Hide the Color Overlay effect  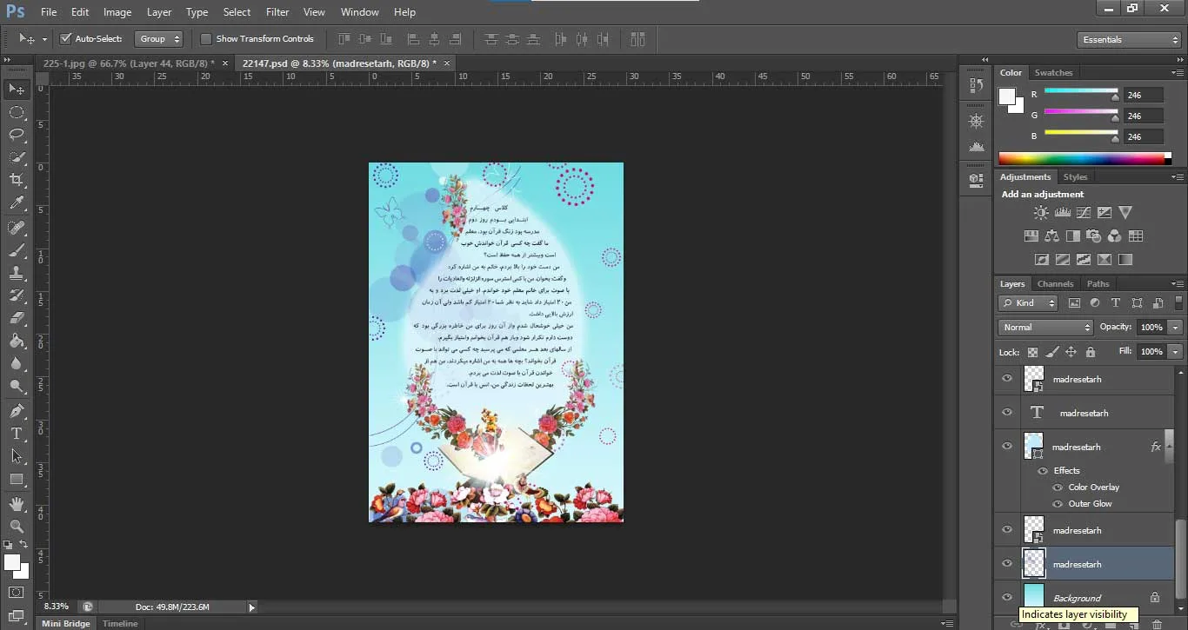pyautogui.click(x=1058, y=487)
